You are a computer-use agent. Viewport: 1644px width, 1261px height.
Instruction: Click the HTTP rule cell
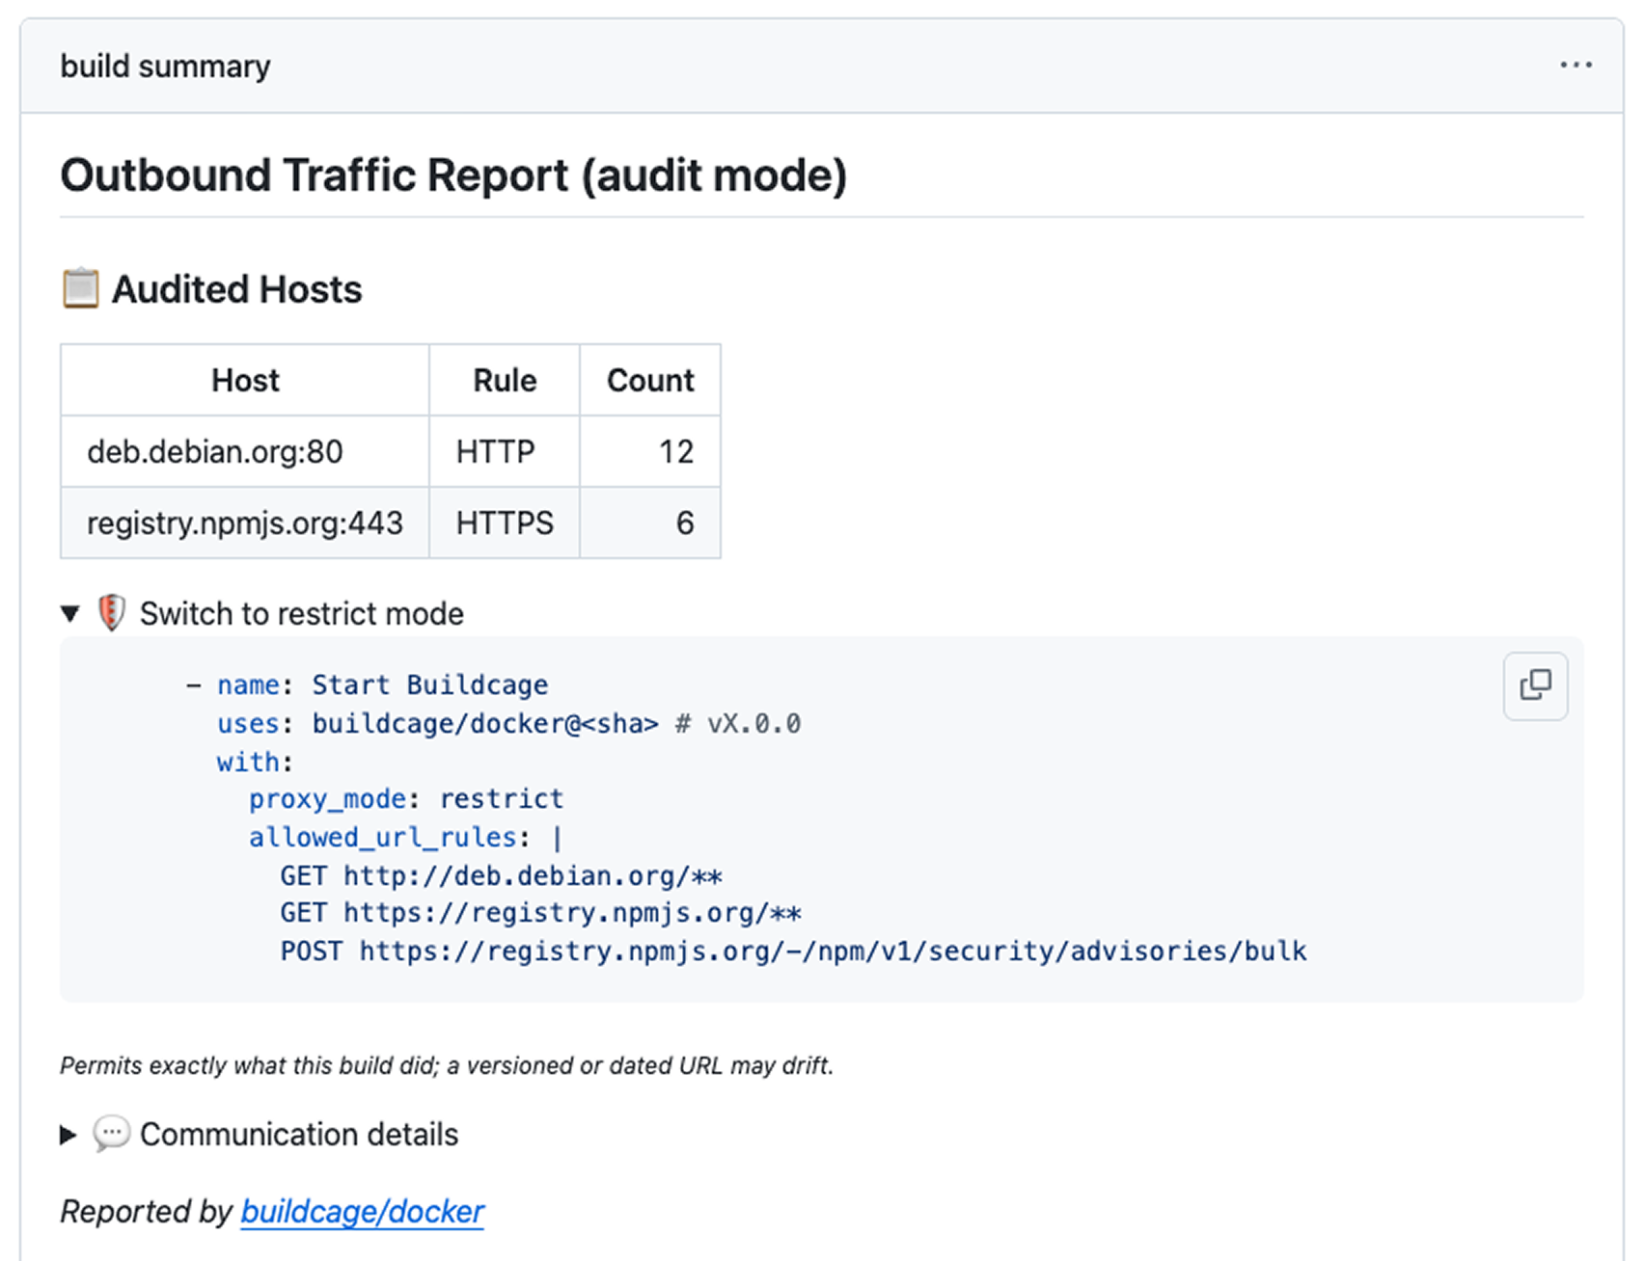[505, 451]
